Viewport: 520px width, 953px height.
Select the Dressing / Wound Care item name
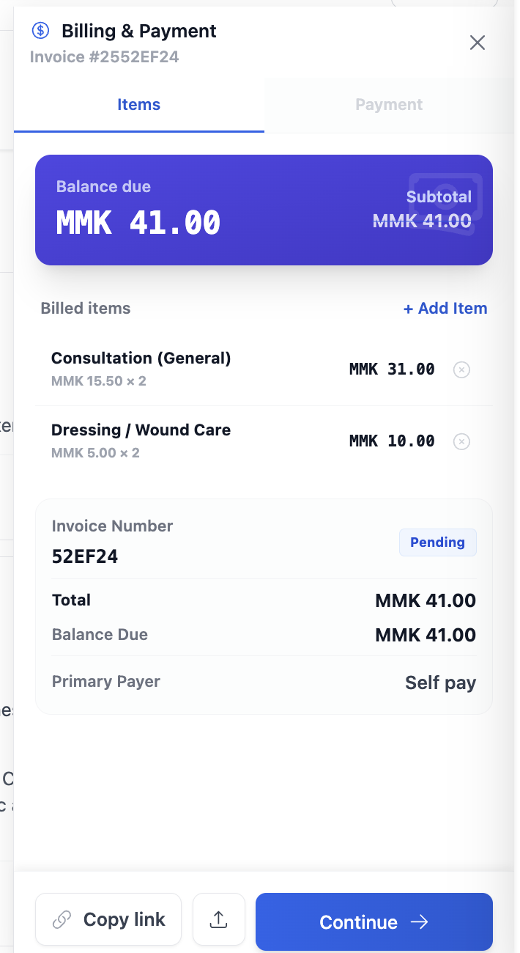click(x=141, y=430)
